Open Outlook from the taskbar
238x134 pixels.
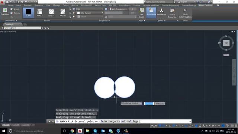tap(103, 131)
